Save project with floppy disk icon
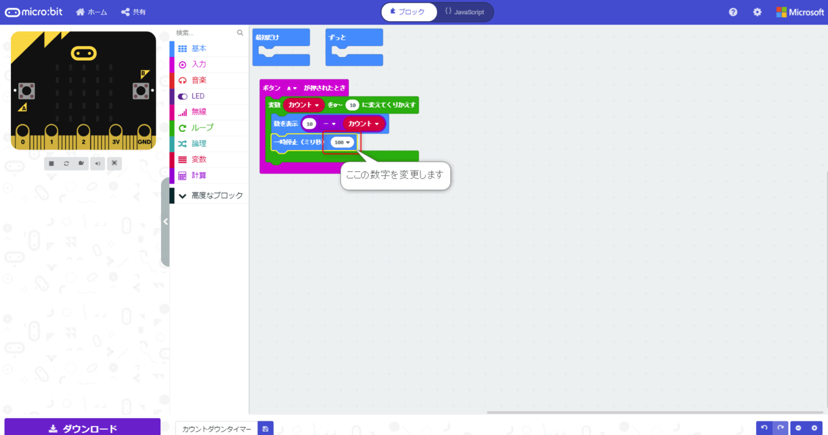 pos(265,429)
